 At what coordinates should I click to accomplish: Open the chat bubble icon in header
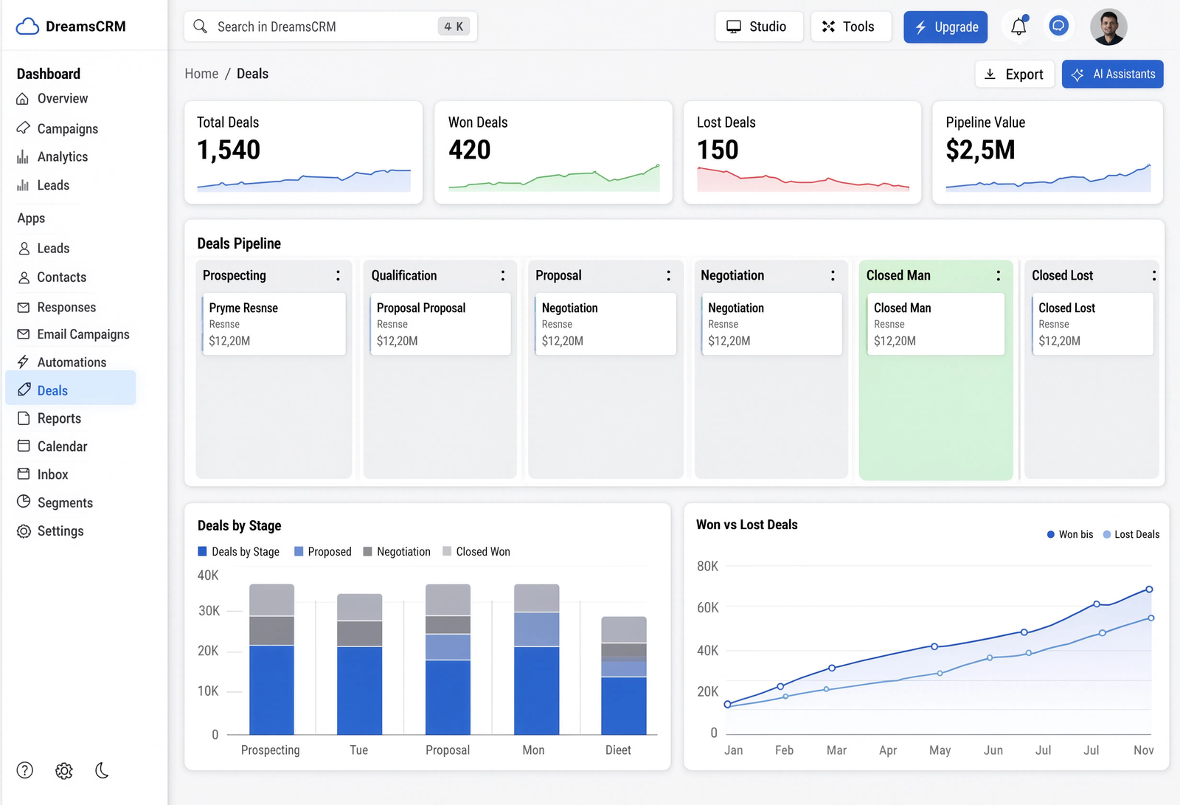1058,27
